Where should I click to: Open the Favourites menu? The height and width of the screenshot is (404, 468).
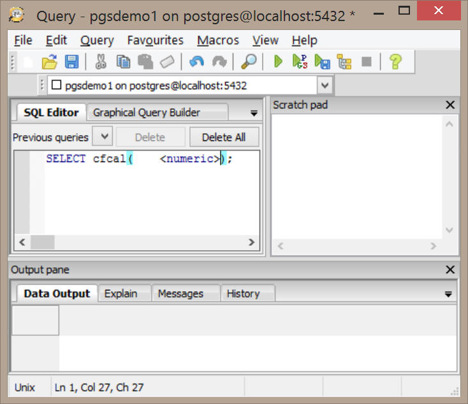[x=155, y=40]
